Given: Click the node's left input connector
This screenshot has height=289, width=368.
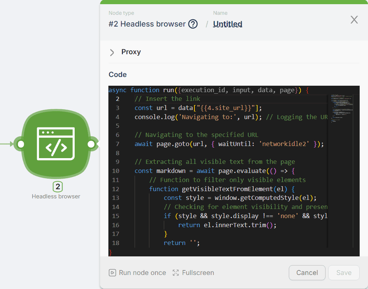Looking at the screenshot, I should [21, 144].
